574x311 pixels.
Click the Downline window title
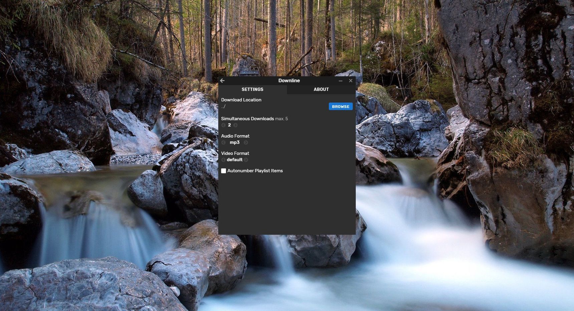[x=289, y=81]
